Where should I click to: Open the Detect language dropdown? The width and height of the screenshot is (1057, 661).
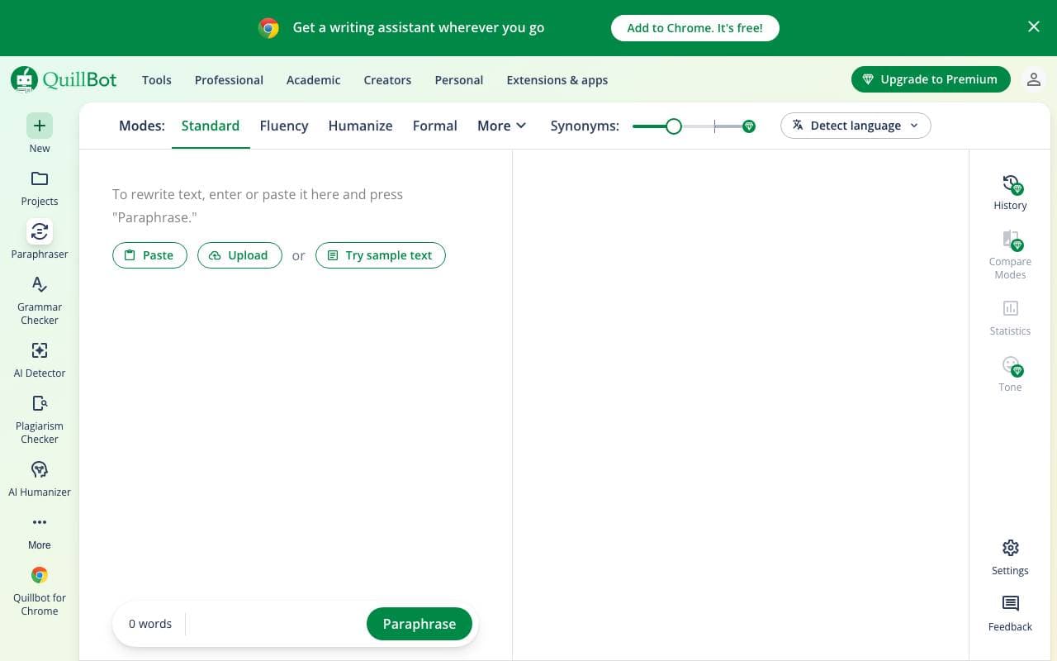pyautogui.click(x=856, y=126)
